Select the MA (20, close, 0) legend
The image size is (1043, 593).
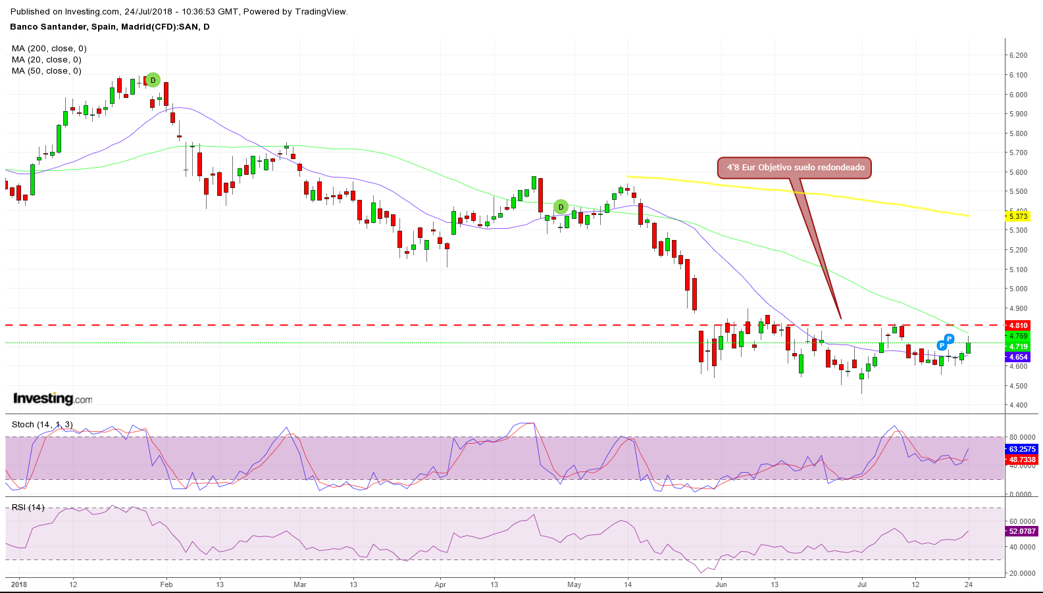point(46,60)
